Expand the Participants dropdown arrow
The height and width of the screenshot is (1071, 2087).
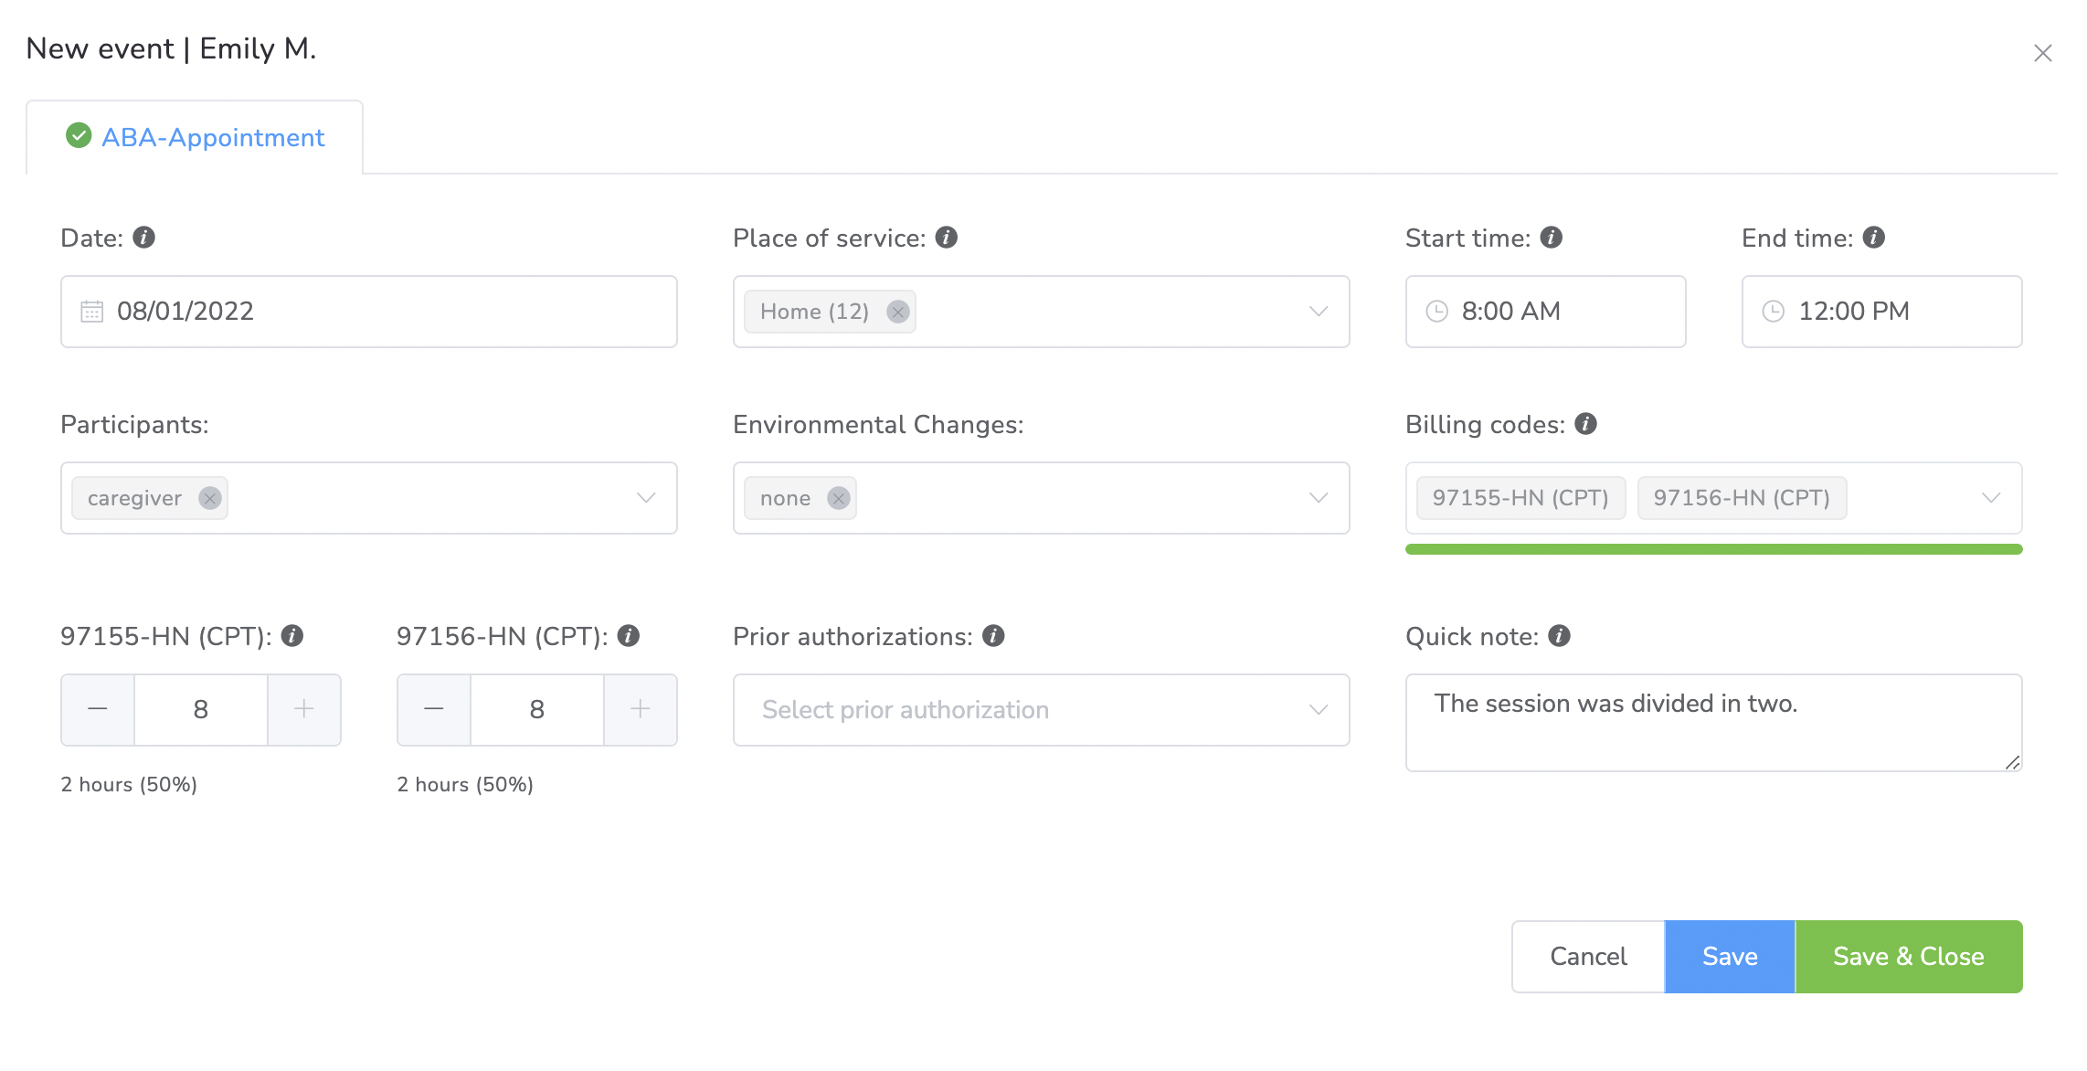coord(646,498)
